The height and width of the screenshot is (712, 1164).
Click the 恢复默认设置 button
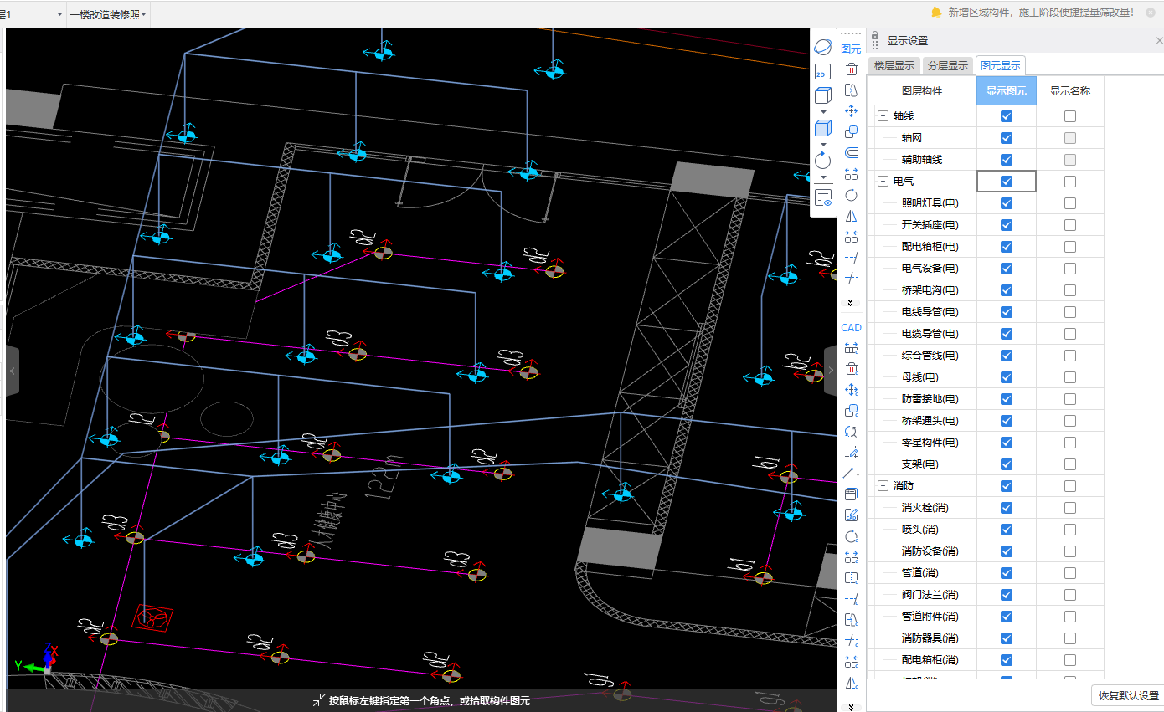pyautogui.click(x=1129, y=695)
